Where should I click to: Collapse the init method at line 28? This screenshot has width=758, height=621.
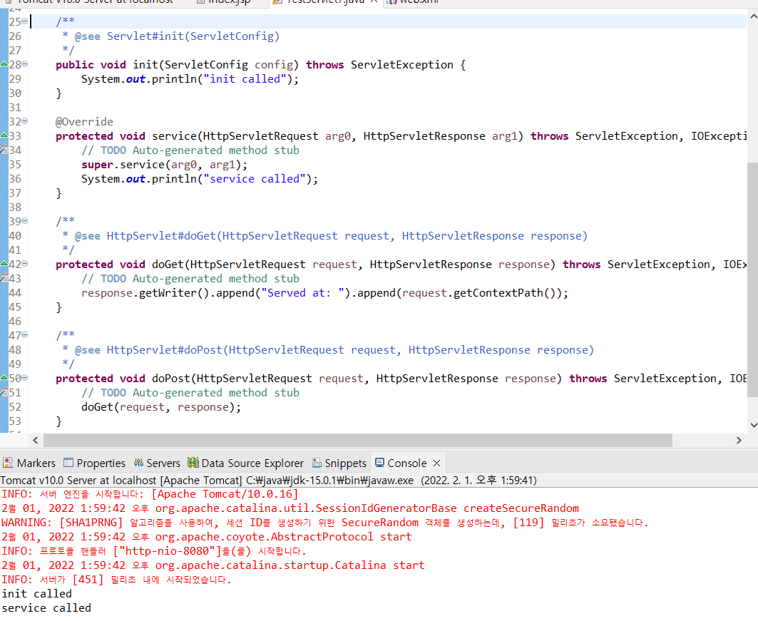coord(25,63)
